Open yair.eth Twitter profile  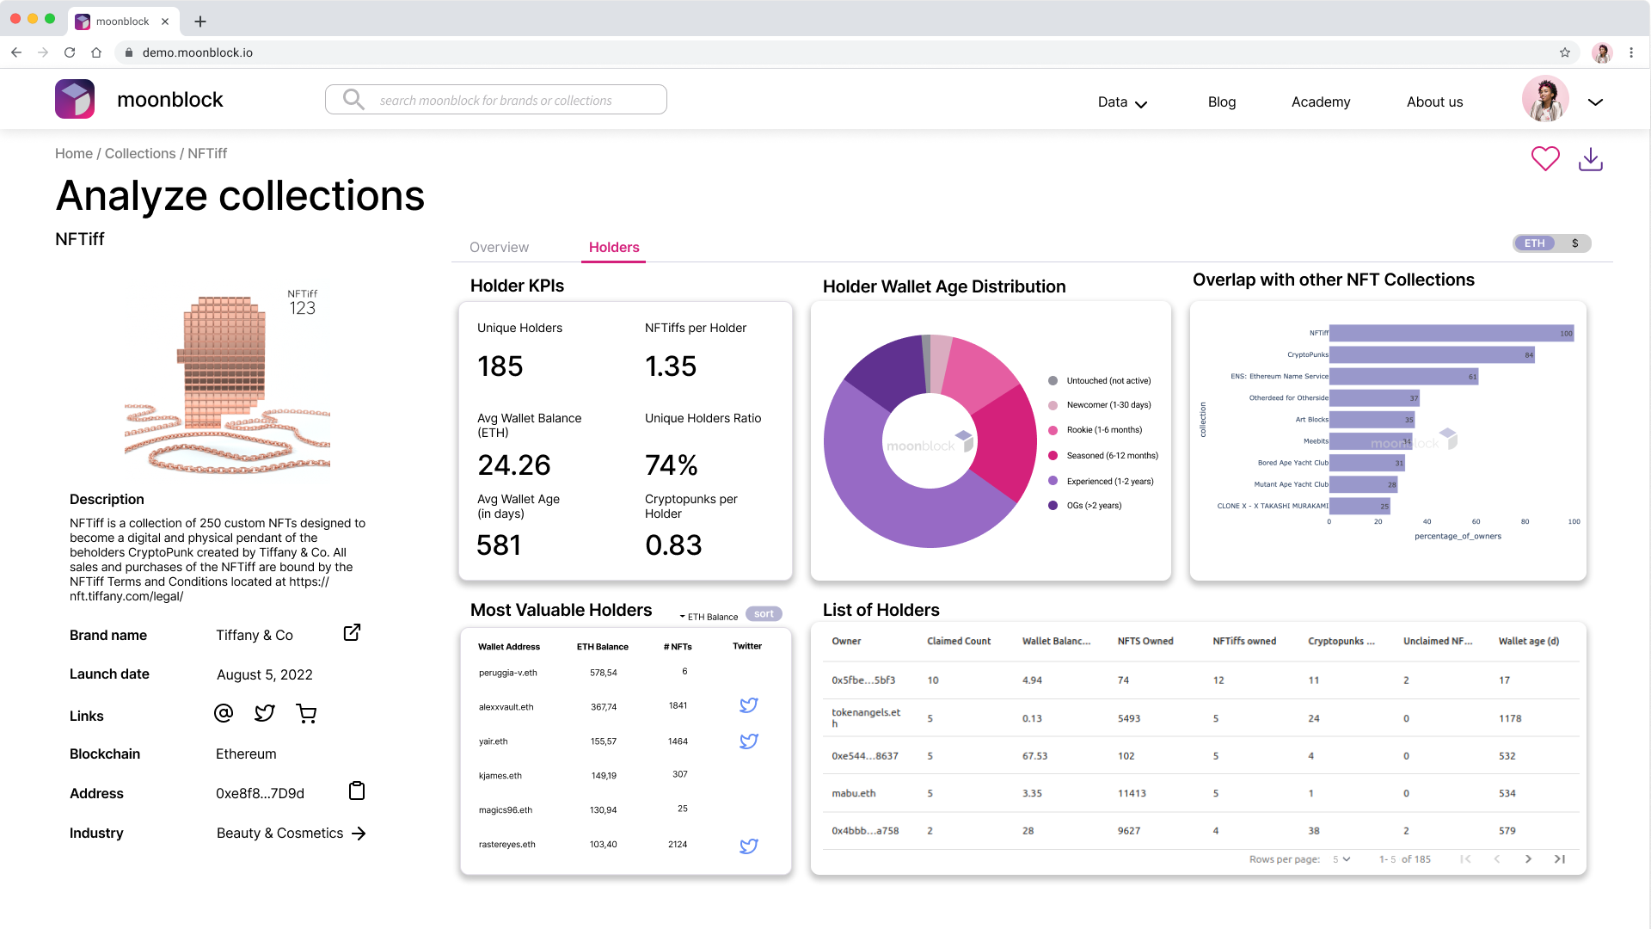[x=749, y=741]
